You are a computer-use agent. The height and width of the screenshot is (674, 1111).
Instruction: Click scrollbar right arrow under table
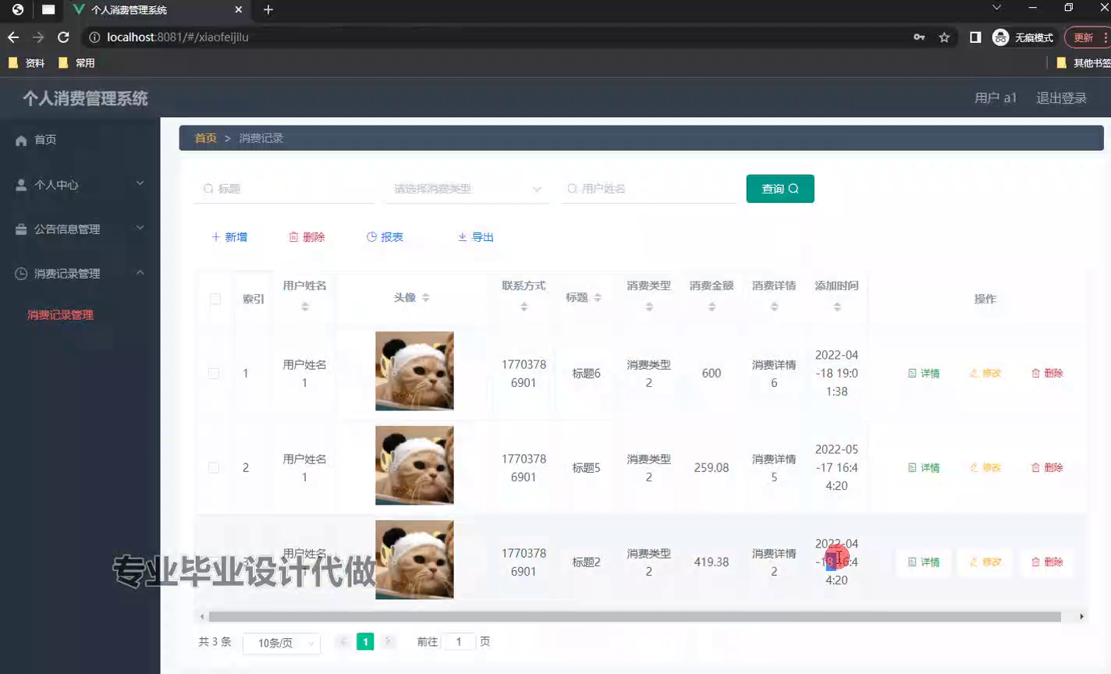click(1081, 617)
